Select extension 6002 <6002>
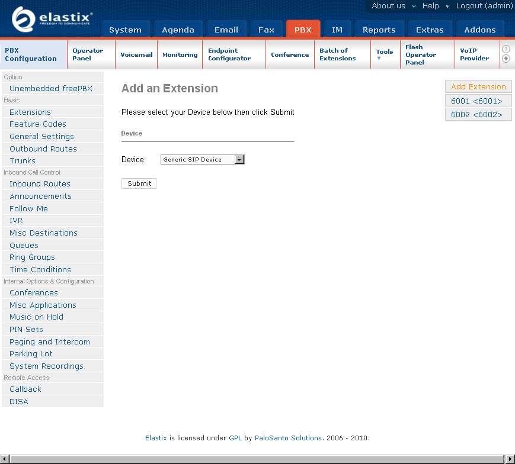The height and width of the screenshot is (464, 515). tap(478, 114)
